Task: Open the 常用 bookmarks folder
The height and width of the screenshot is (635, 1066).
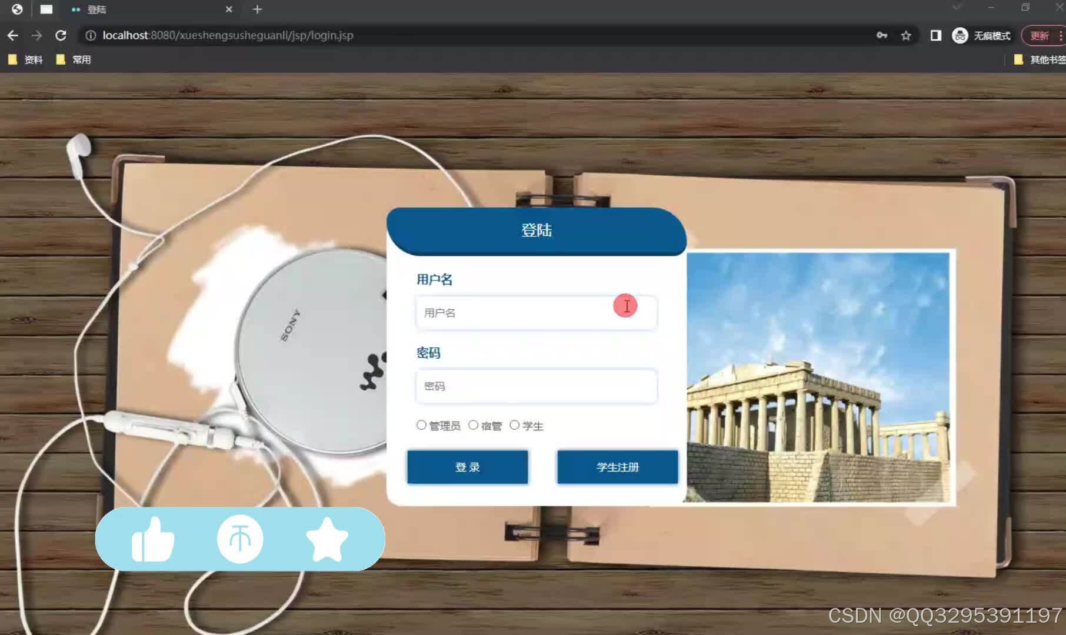Action: 74,59
